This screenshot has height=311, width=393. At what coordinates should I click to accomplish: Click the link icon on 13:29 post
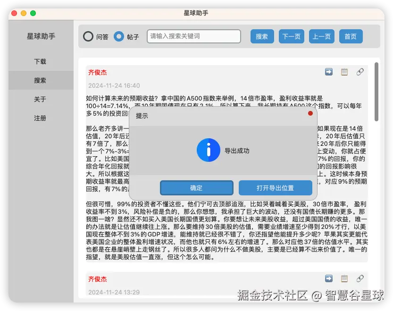(x=360, y=278)
